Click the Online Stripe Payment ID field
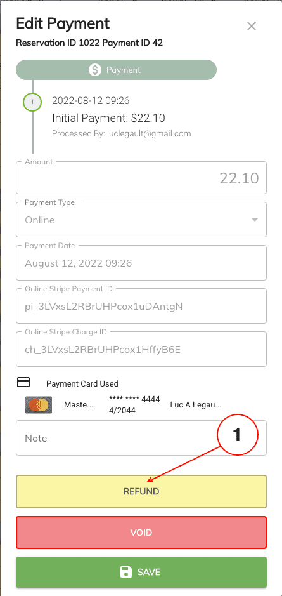The image size is (282, 596). click(141, 306)
